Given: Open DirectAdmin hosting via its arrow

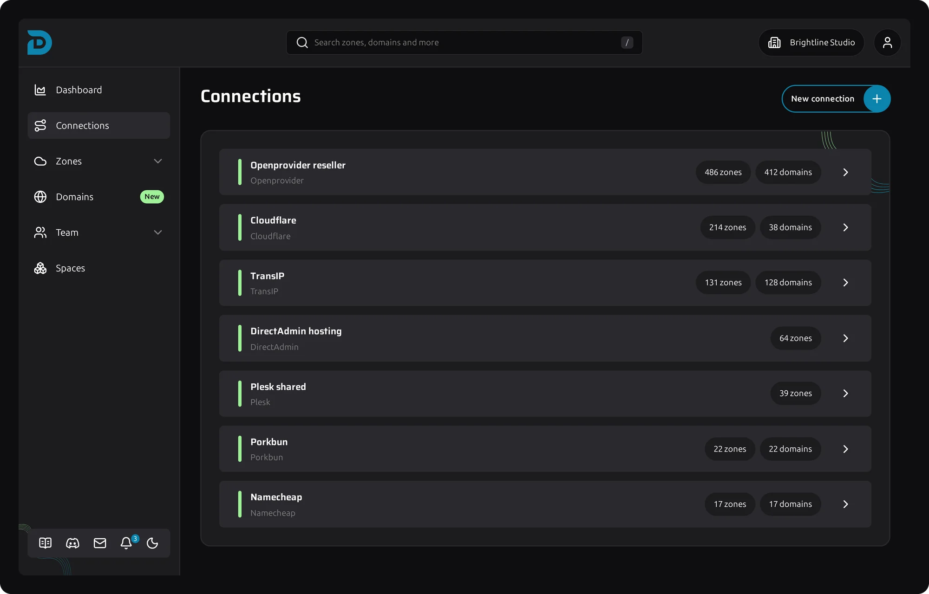Looking at the screenshot, I should (845, 338).
